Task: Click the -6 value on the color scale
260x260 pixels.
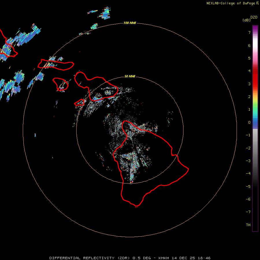Action: (x=248, y=199)
